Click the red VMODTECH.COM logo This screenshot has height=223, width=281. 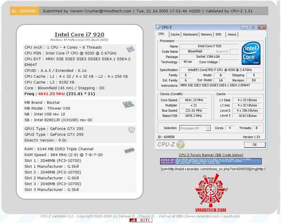click(211, 193)
